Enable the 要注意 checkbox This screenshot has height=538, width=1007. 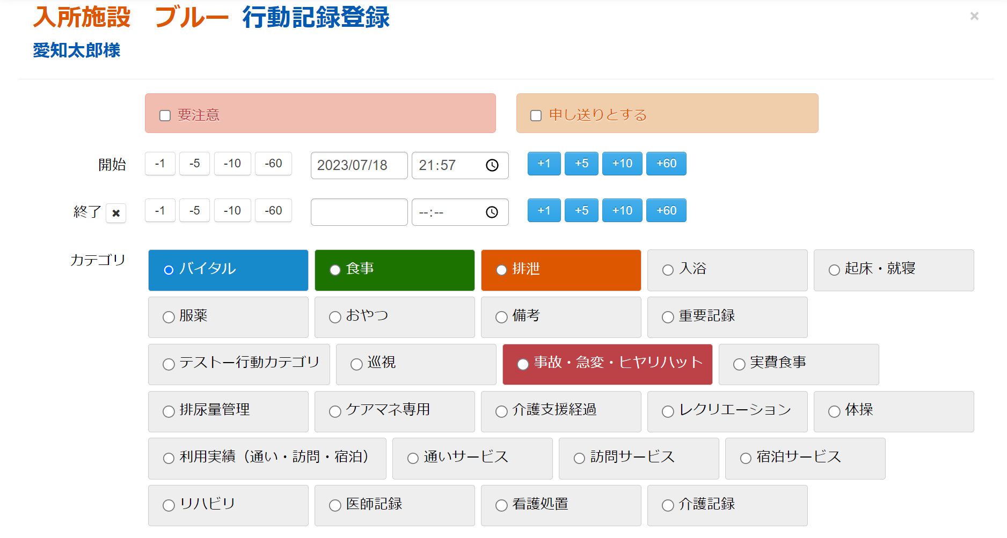pos(165,114)
